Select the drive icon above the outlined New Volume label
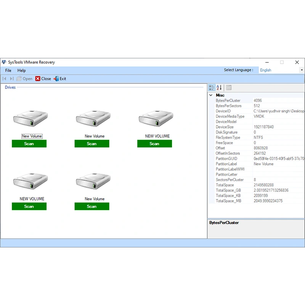 (x=30, y=118)
